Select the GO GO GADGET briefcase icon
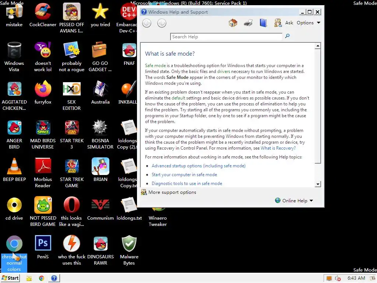Screen dimensions: 377x283 100,57
